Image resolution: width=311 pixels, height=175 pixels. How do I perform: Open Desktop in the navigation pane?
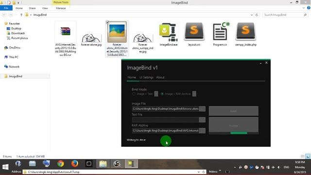(14, 29)
